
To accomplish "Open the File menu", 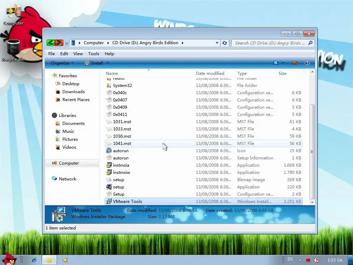I will tap(51, 53).
